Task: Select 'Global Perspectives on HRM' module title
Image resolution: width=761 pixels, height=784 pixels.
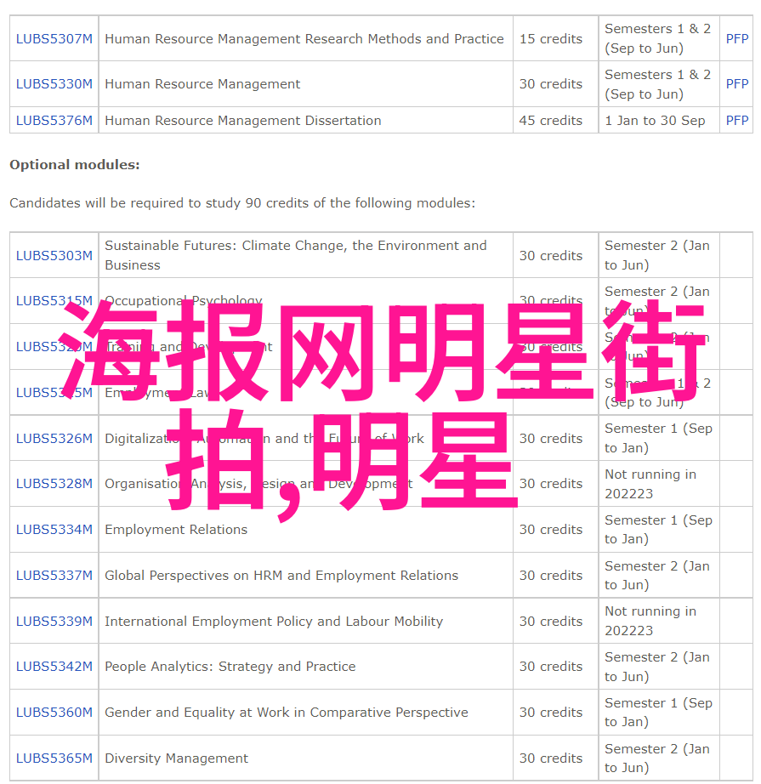Action: 281,576
